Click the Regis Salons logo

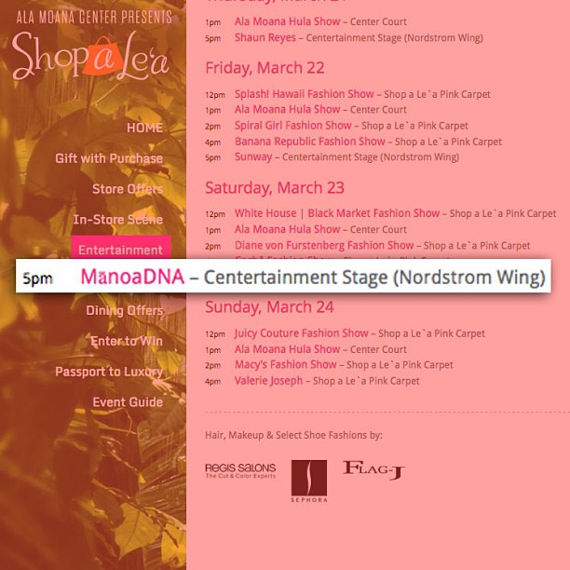[x=240, y=470]
